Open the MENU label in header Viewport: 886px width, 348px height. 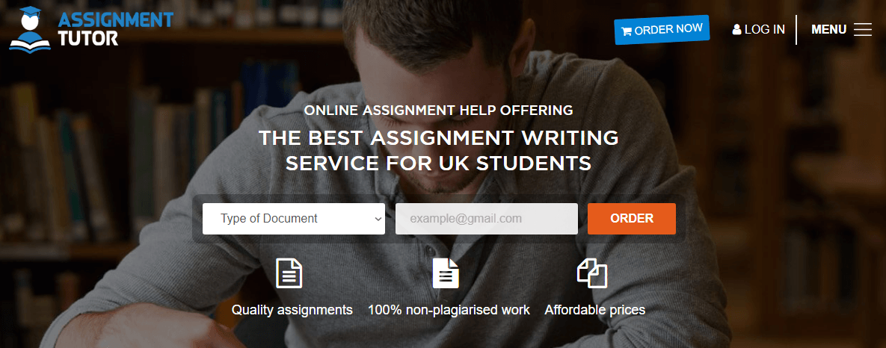click(828, 29)
